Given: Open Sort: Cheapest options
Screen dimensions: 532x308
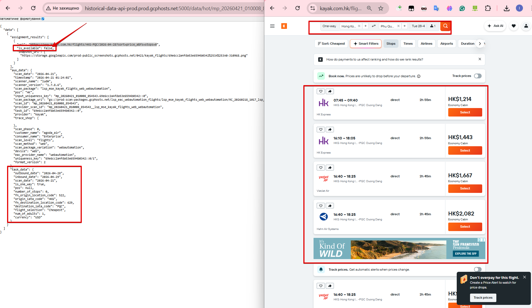Looking at the screenshot, I should point(331,44).
